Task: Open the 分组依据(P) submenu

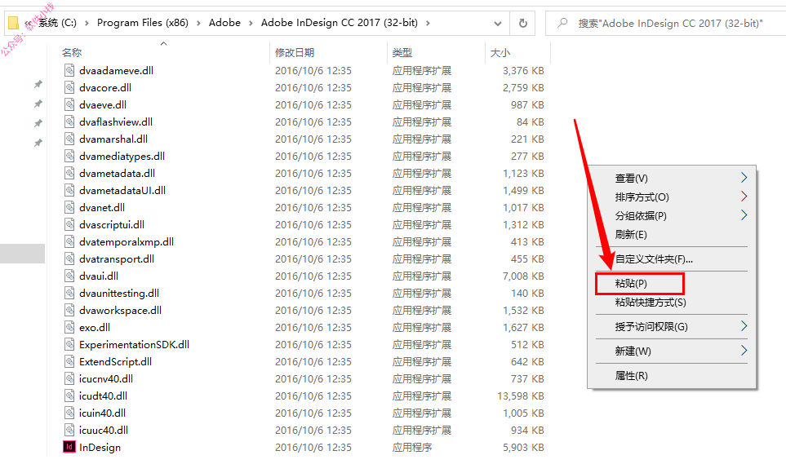Action: [x=672, y=215]
